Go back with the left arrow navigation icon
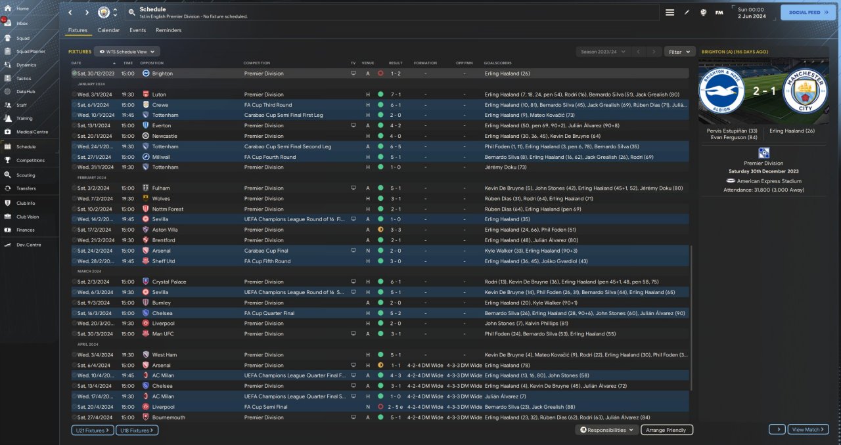This screenshot has height=445, width=841. click(x=70, y=12)
